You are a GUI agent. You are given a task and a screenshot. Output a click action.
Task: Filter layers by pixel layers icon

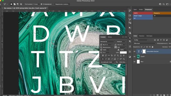click(x=155, y=40)
